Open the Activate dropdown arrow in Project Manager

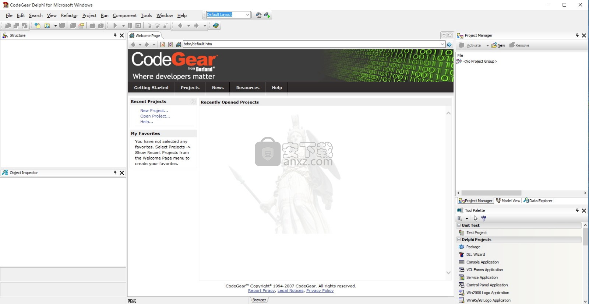487,46
